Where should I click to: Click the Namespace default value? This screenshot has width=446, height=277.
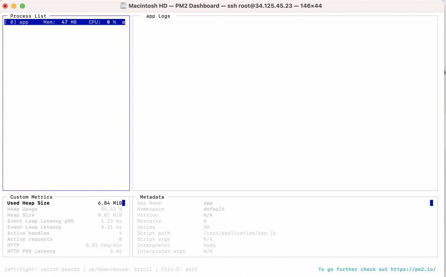click(x=214, y=209)
